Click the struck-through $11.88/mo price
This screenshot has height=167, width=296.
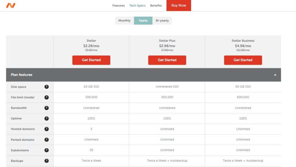tap(243, 50)
